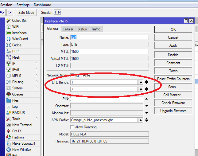The image size is (198, 156).
Task: Open the Routing icon
Action: pos(9,82)
